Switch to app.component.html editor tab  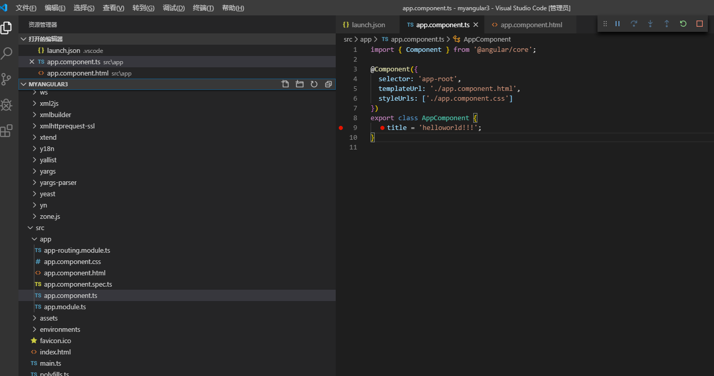click(x=531, y=25)
